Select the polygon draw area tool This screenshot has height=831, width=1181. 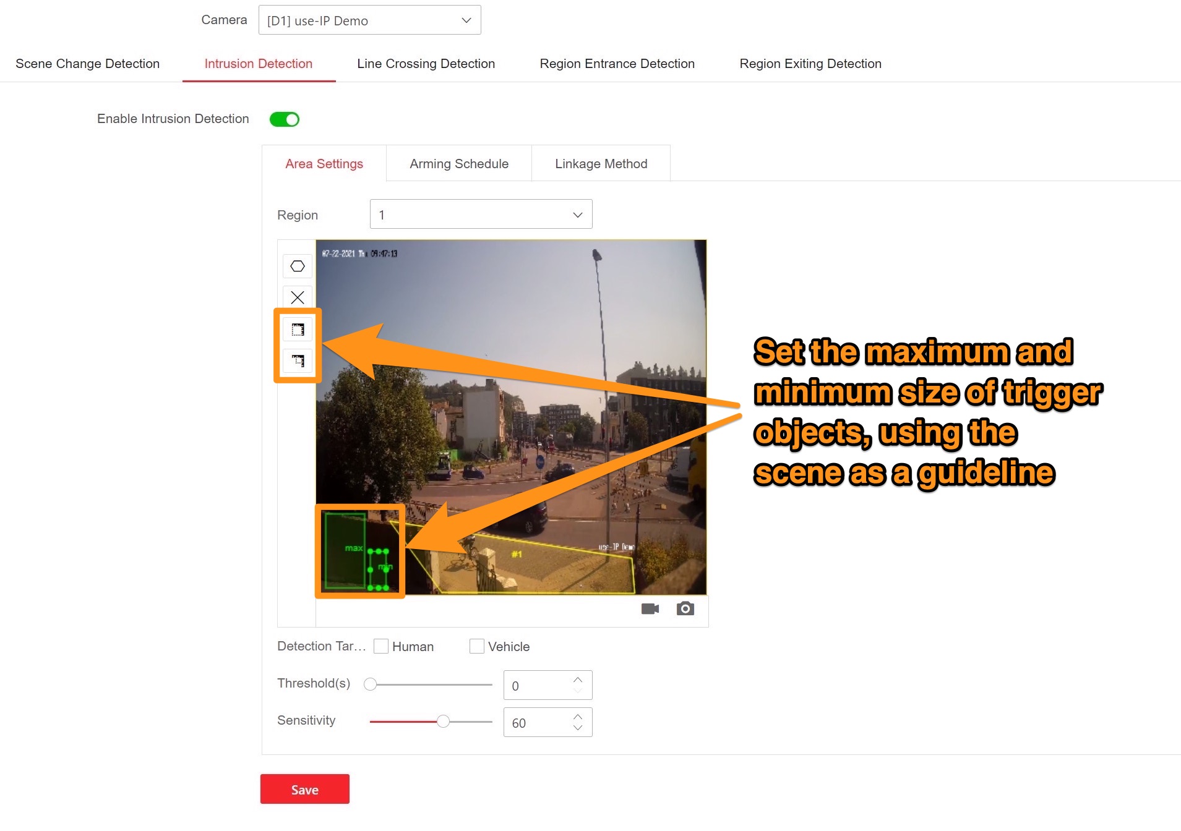298,266
